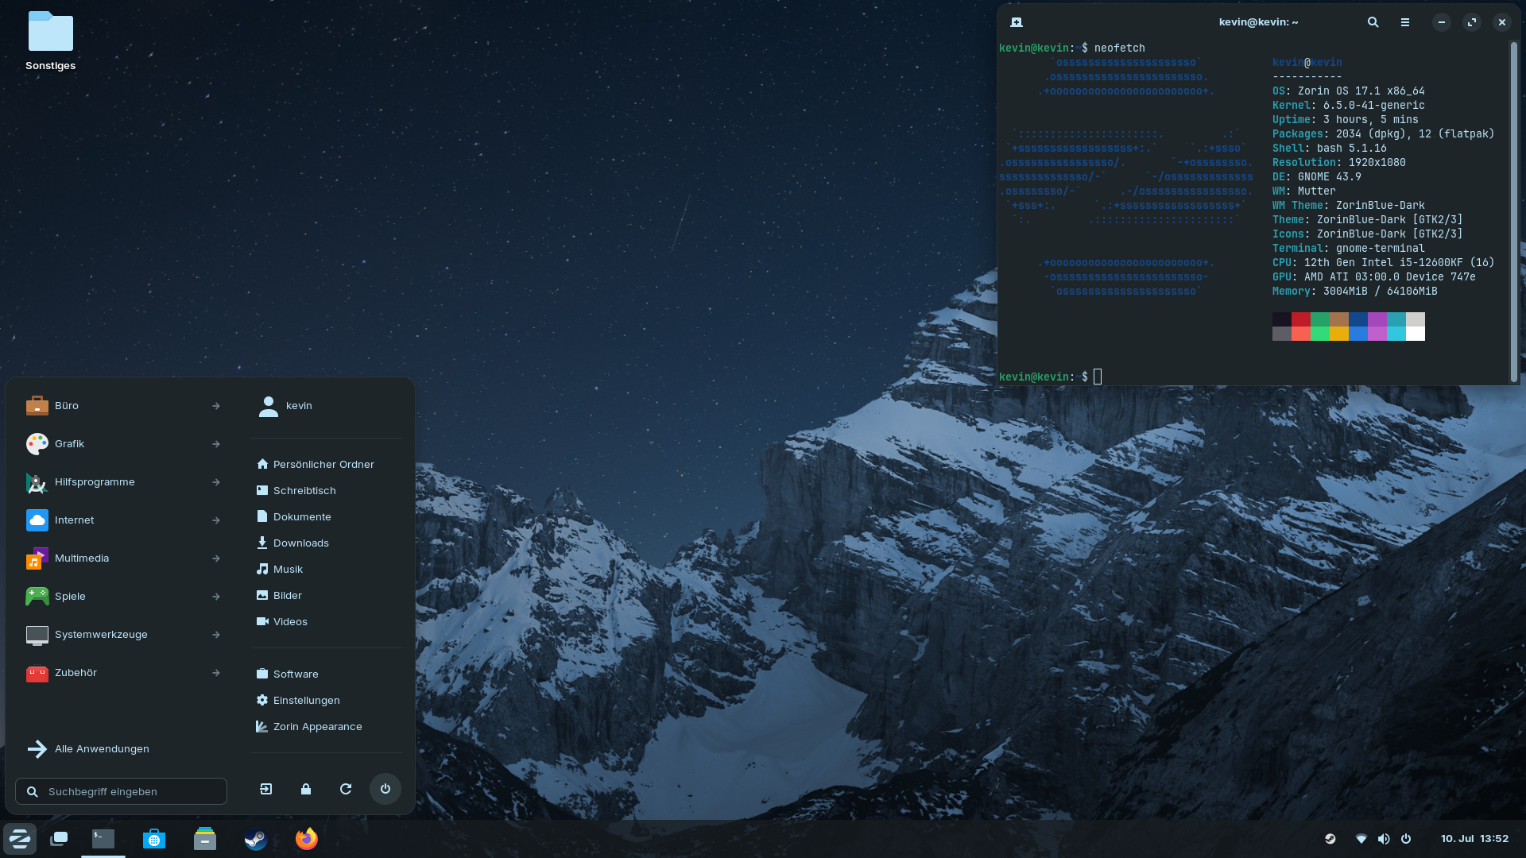The image size is (1526, 858).
Task: Open Zorin Appearance
Action: pos(317,727)
